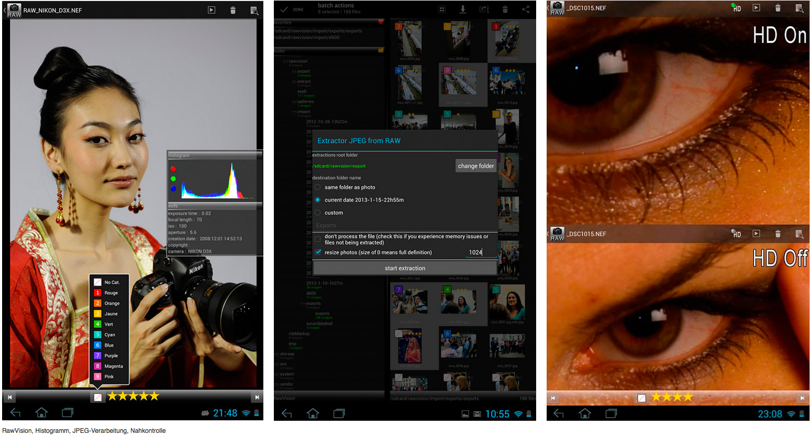Check the 'don't process the file' checkbox
This screenshot has height=436, width=810.
pyautogui.click(x=317, y=240)
